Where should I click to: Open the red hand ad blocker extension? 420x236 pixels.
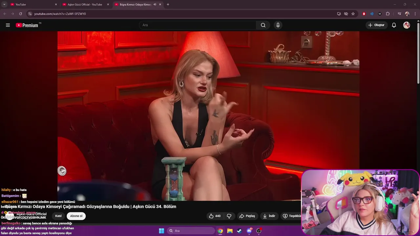point(364,14)
